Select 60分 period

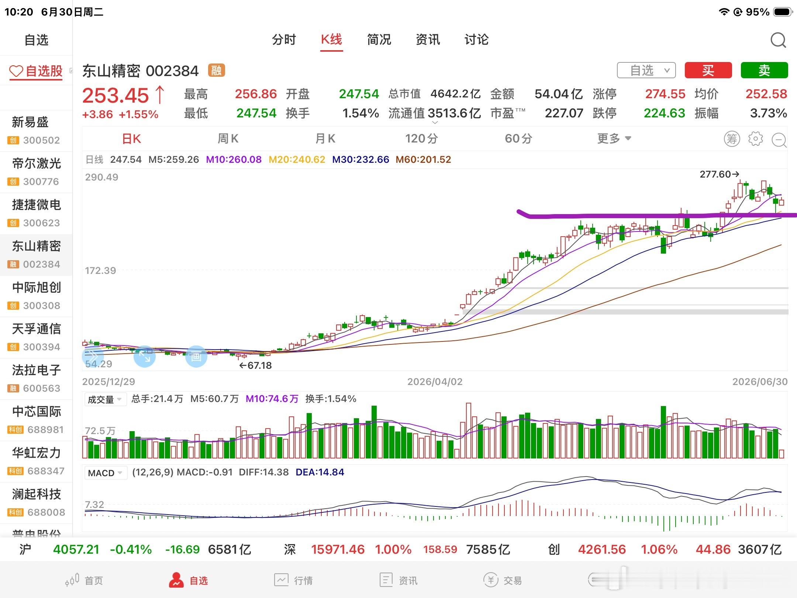click(x=518, y=139)
